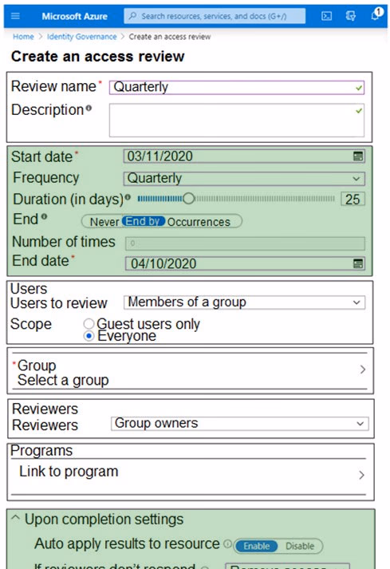Go to Home breadcrumb link
390x569 pixels.
click(x=23, y=37)
